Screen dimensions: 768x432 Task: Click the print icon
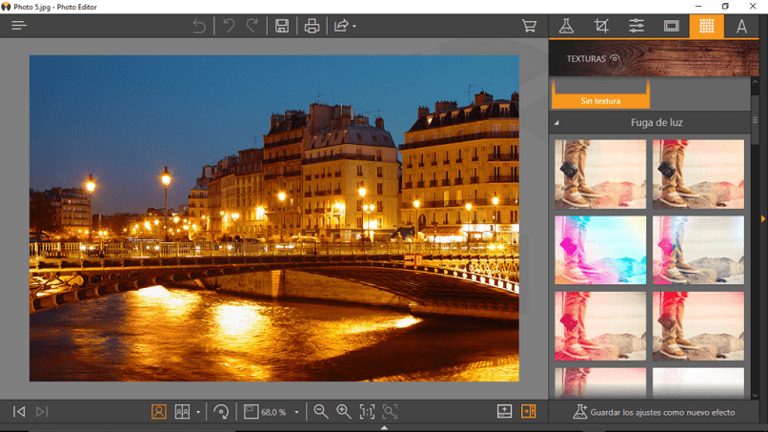point(312,26)
